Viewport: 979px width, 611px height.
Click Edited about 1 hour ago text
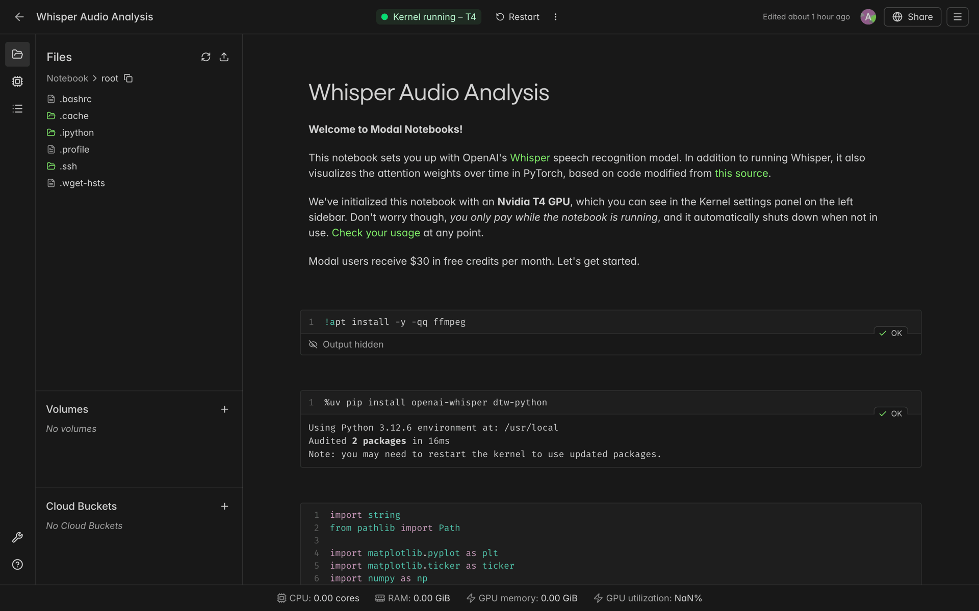point(806,17)
